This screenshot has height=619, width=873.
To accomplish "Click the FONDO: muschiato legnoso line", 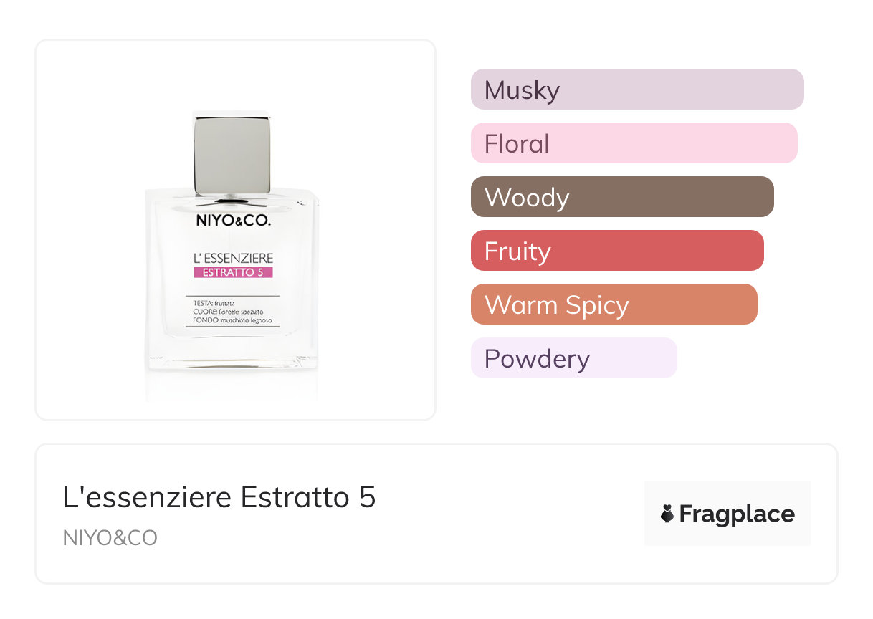I will (x=232, y=321).
